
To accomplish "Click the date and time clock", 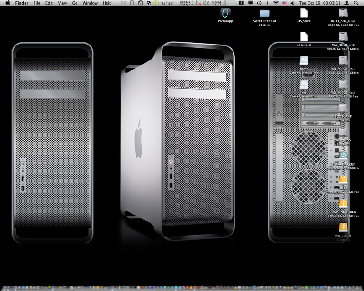I will [x=320, y=3].
